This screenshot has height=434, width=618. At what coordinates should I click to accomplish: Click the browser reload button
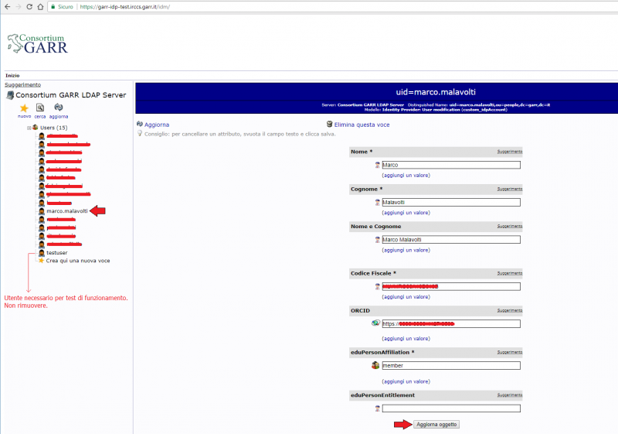[29, 6]
